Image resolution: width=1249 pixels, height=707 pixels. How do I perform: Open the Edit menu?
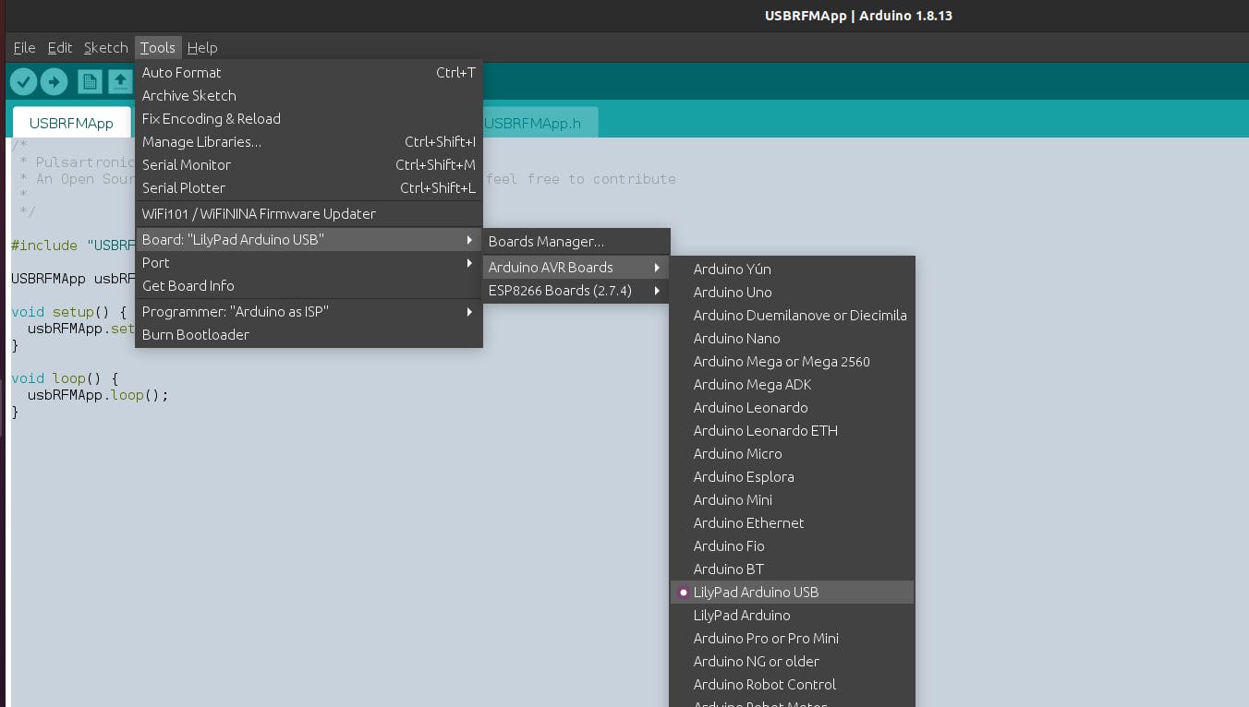(60, 48)
